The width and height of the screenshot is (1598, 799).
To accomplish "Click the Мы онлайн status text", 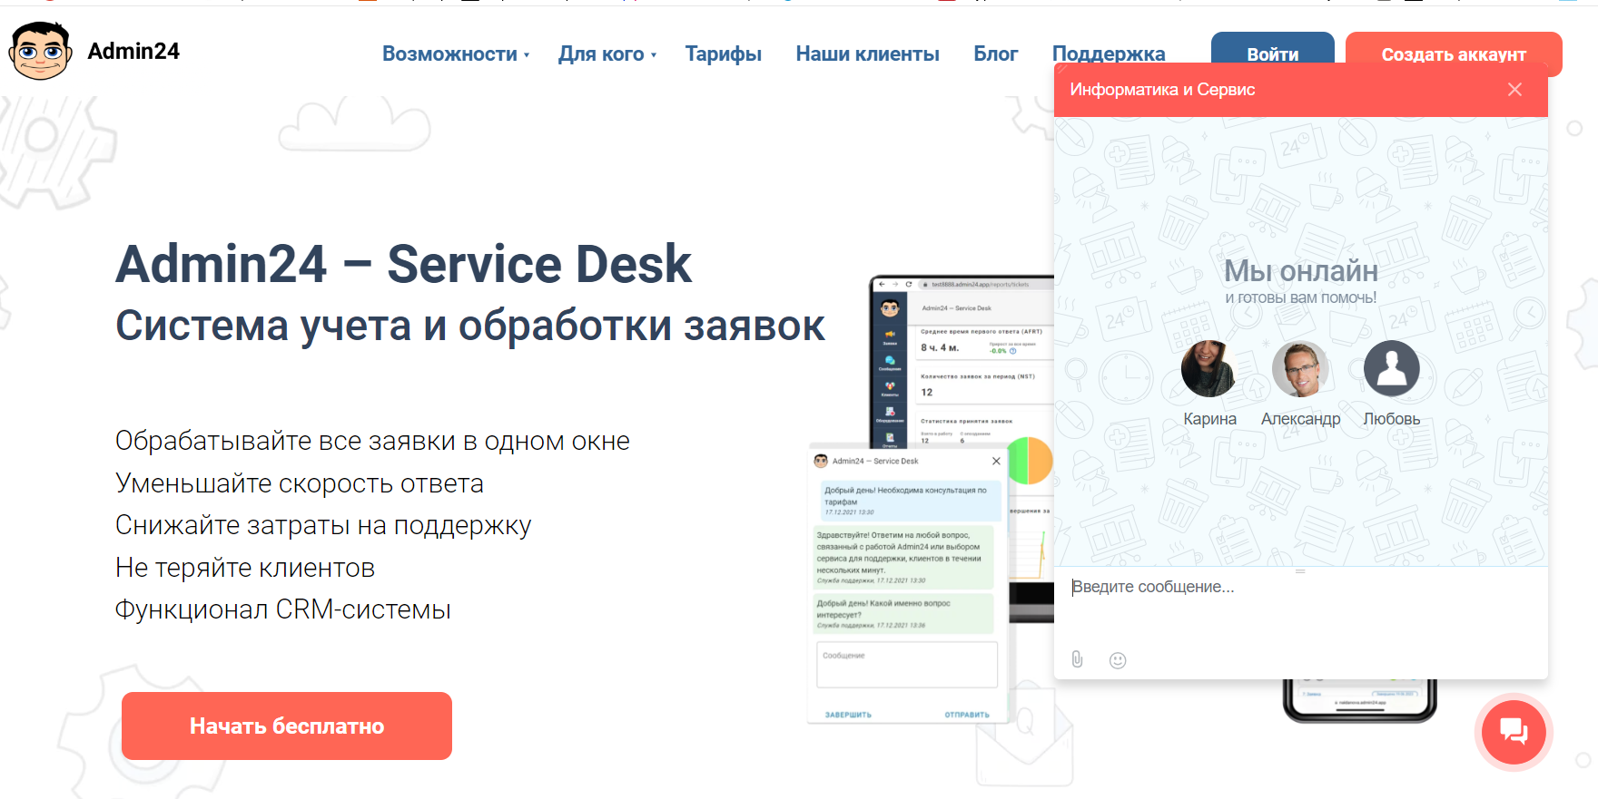I will 1300,270.
